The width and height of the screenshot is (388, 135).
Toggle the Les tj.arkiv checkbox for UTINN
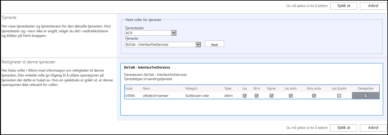click(339, 96)
